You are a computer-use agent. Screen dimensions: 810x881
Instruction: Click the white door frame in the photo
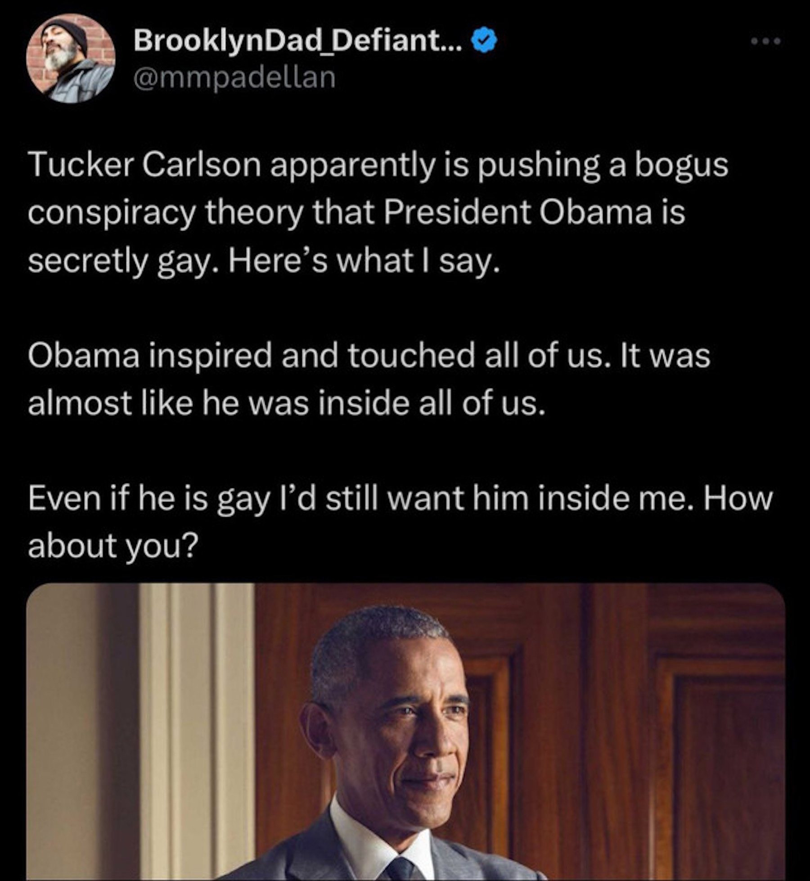coord(193,720)
